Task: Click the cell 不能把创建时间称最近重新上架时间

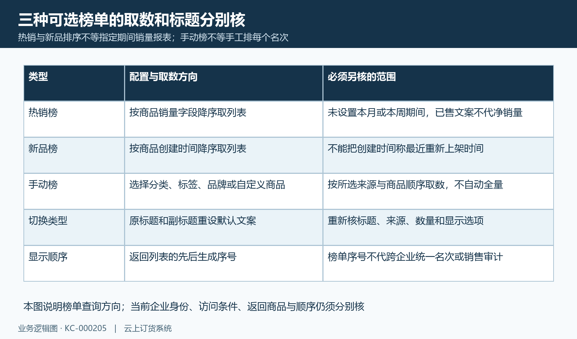Action: tap(438, 155)
